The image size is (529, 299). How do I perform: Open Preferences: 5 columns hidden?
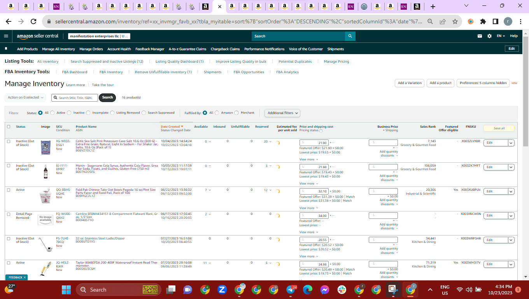[483, 83]
